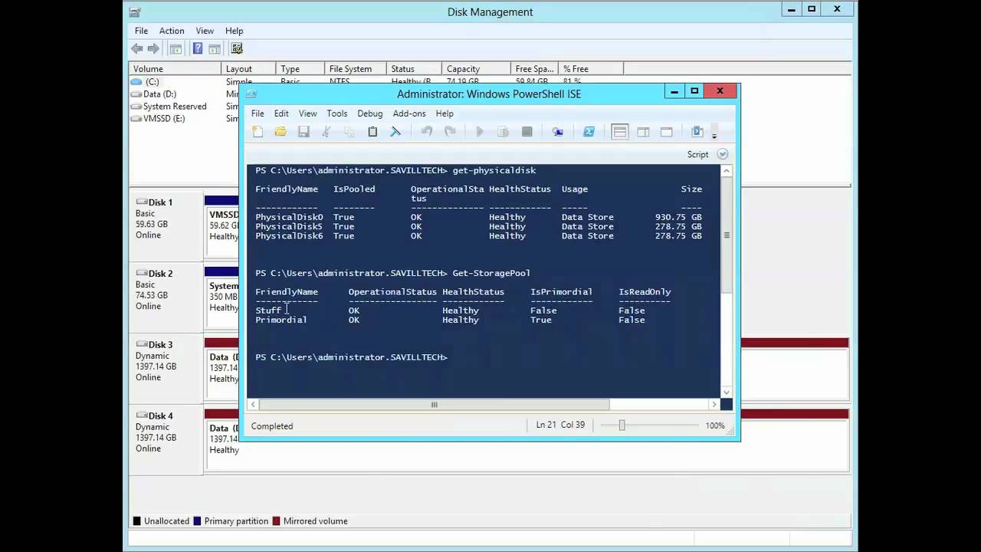Adjust the ISE zoom slider thumb
This screenshot has height=552, width=981.
click(622, 426)
